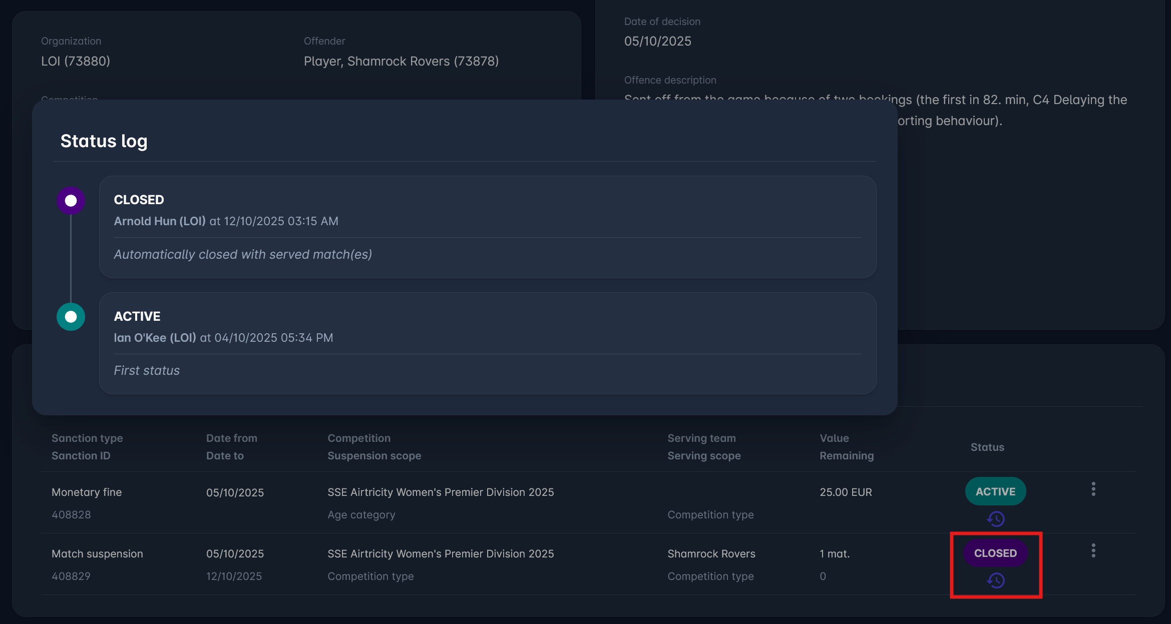Screen dimensions: 1171x624
Task: Open more options for Match suspension row
Action: tap(1093, 550)
